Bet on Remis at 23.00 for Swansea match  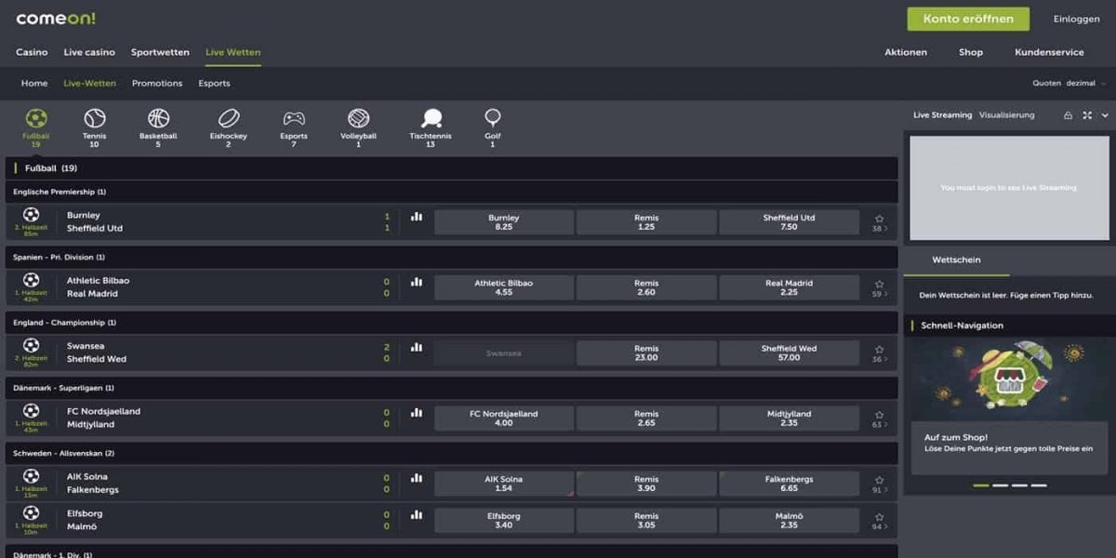tap(646, 352)
